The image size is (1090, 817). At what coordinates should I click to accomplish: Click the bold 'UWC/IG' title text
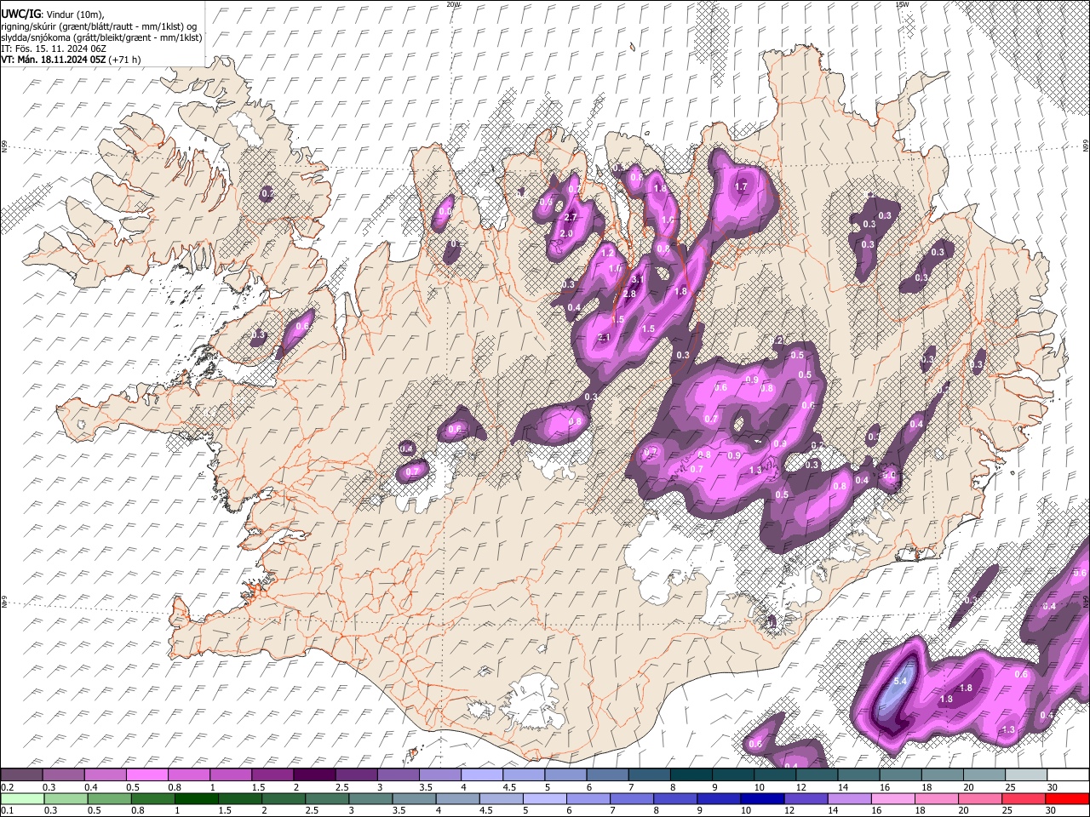[20, 14]
